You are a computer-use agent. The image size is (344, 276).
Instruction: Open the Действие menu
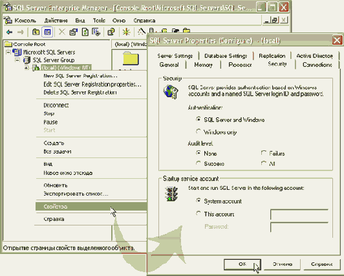click(56, 21)
